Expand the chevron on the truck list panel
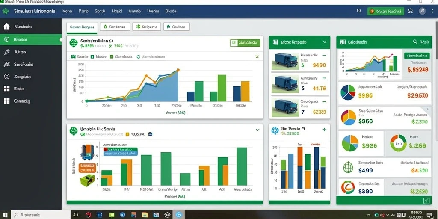Screen dimensions: 438x219 325,42
